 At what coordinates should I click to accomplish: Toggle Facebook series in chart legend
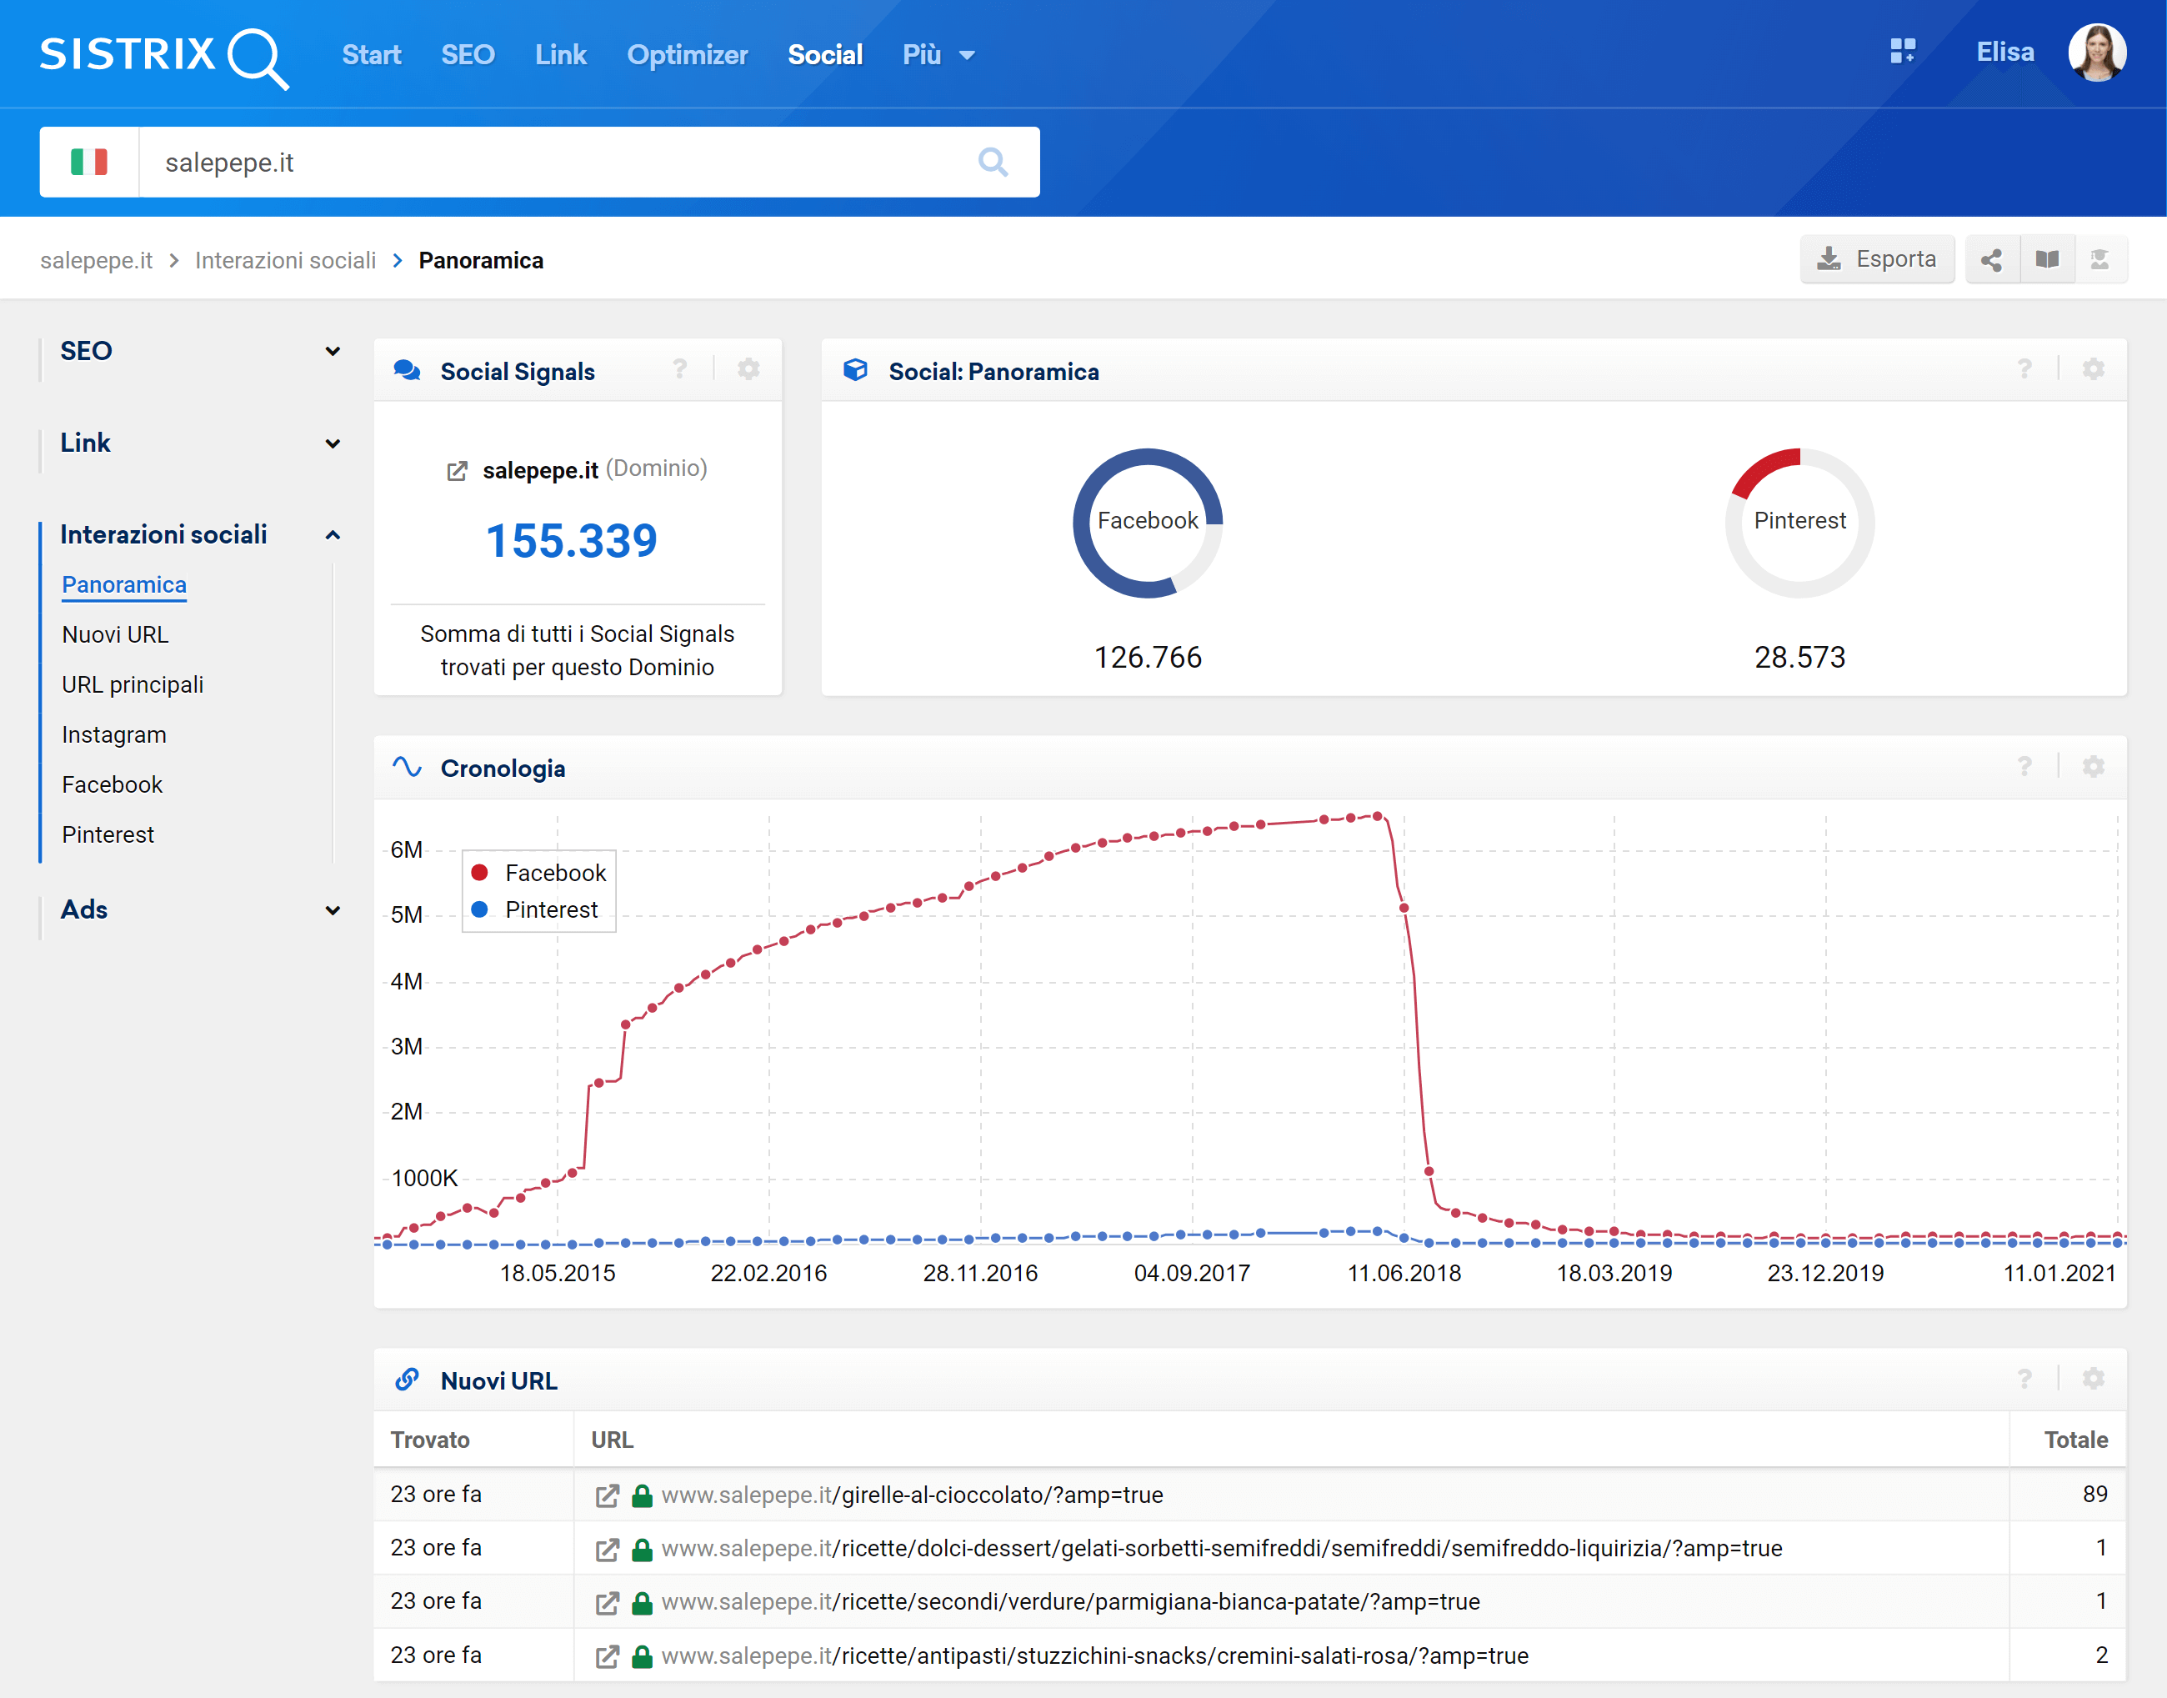point(538,873)
